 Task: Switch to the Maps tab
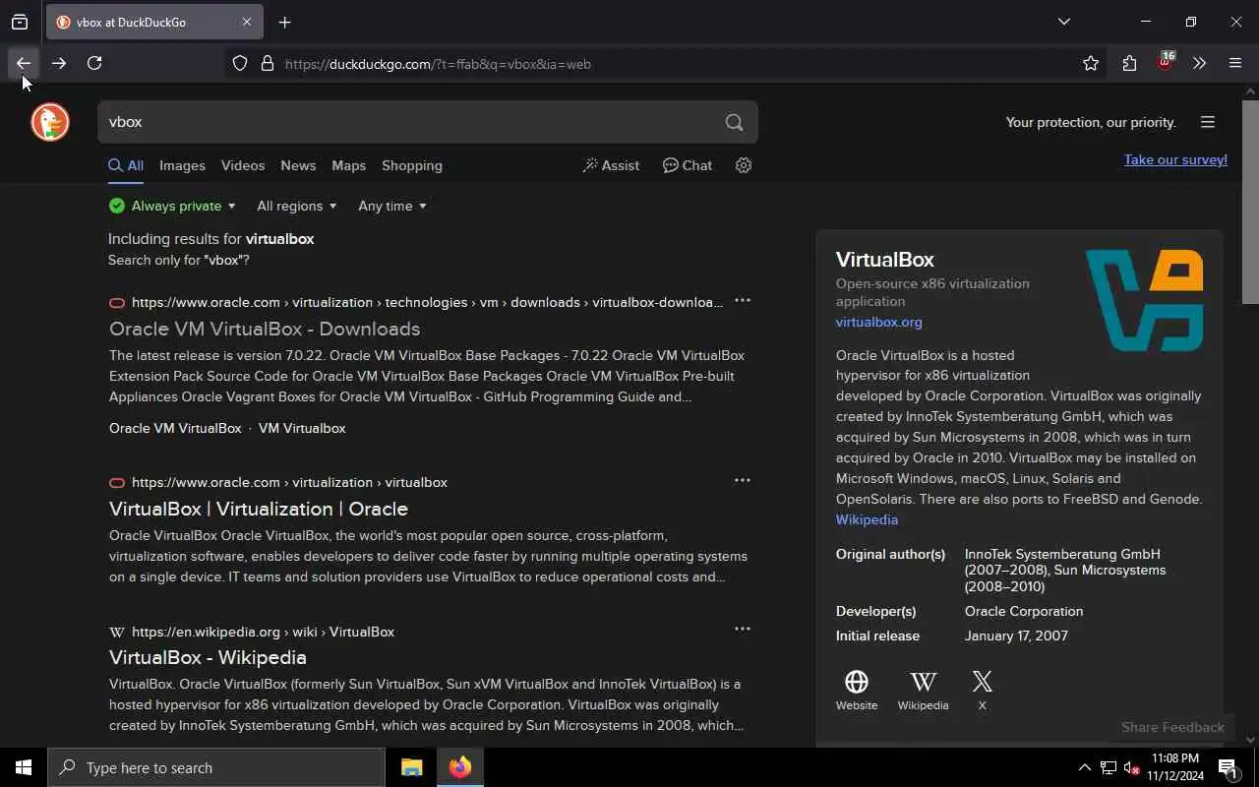pos(348,165)
